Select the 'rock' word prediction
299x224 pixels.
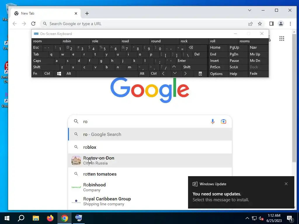pos(194,41)
